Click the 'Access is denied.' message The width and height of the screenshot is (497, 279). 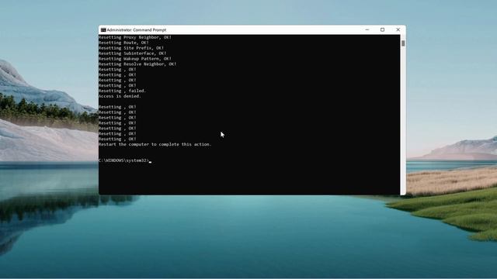(120, 96)
